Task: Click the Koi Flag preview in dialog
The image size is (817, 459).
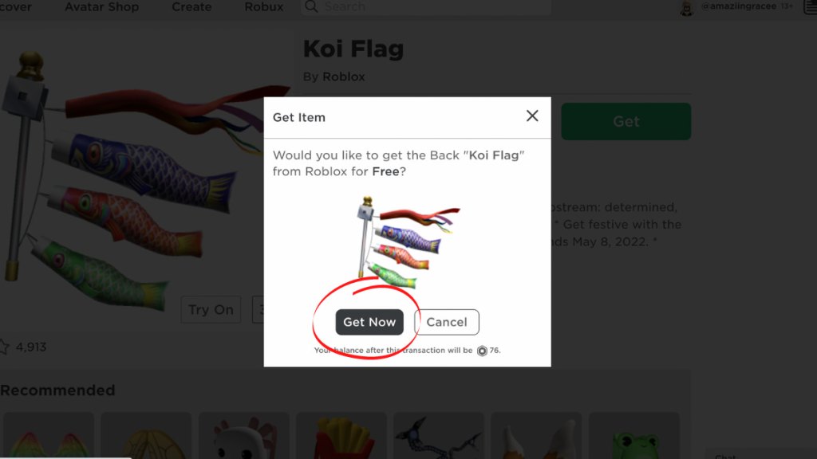Action: tap(408, 242)
